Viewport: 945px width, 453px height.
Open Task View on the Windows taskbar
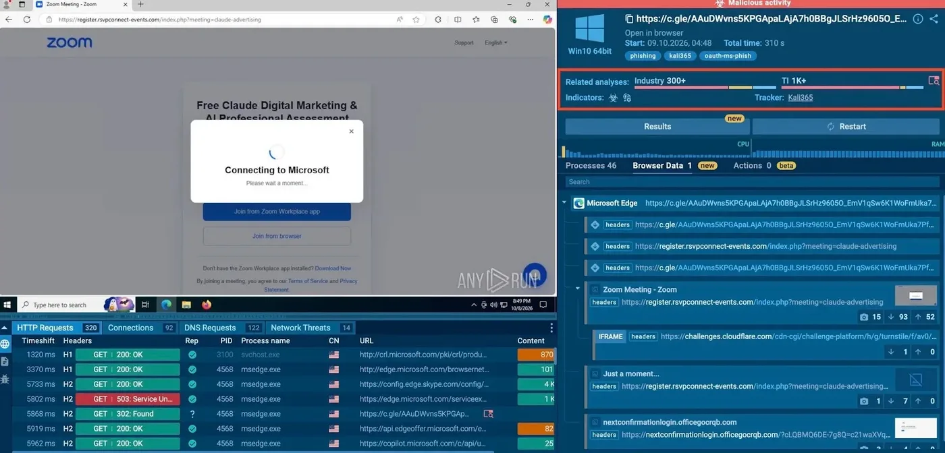pos(145,305)
